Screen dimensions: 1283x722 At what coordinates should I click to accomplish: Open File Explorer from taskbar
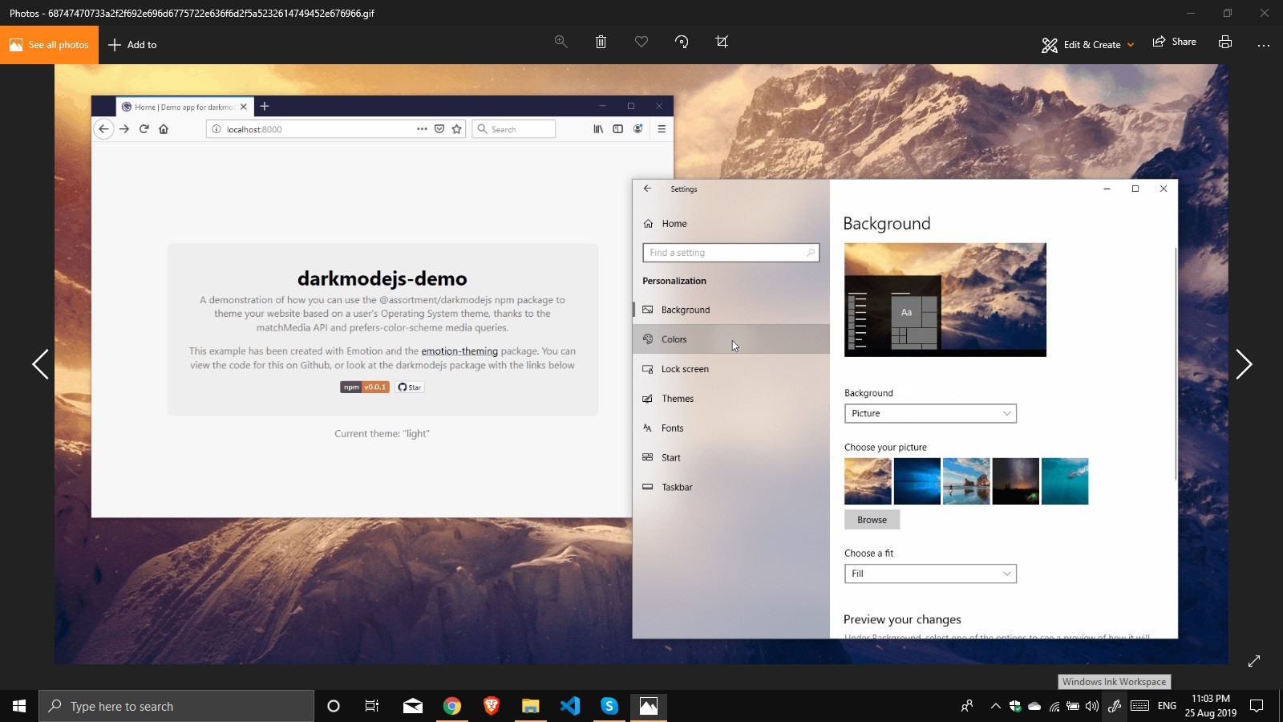point(530,706)
